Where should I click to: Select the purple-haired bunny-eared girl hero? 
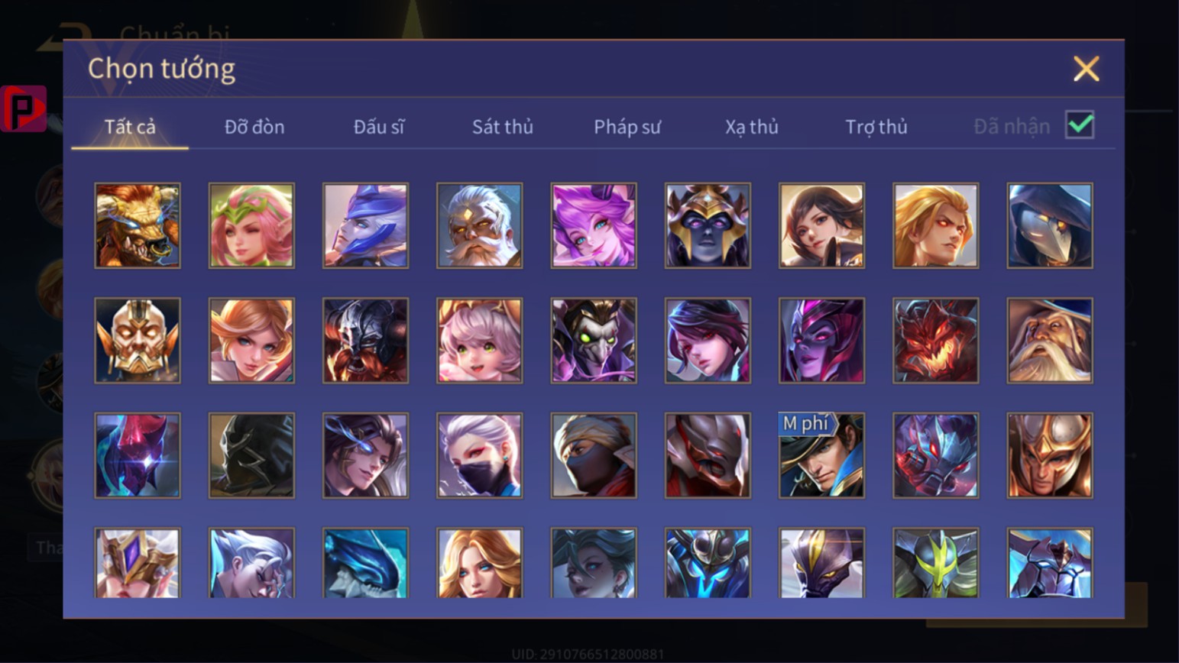point(594,225)
